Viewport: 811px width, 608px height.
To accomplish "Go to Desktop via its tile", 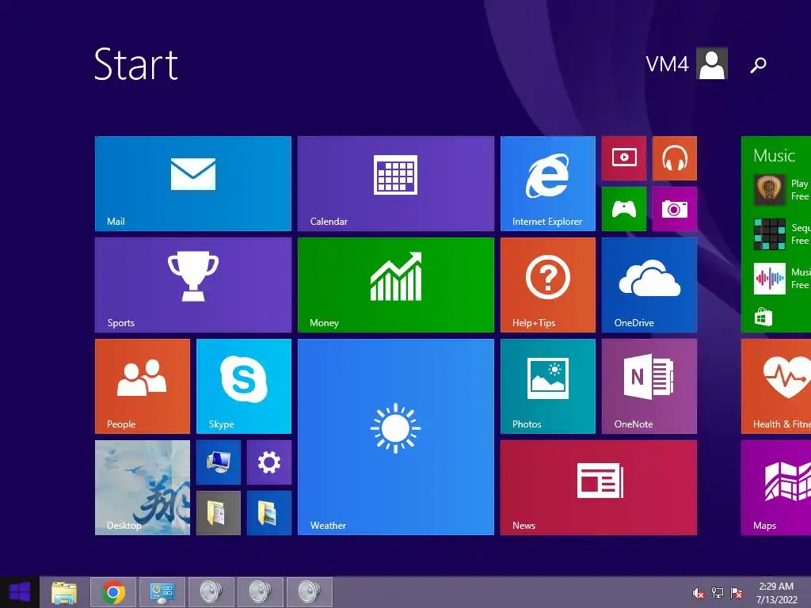I will tap(143, 488).
